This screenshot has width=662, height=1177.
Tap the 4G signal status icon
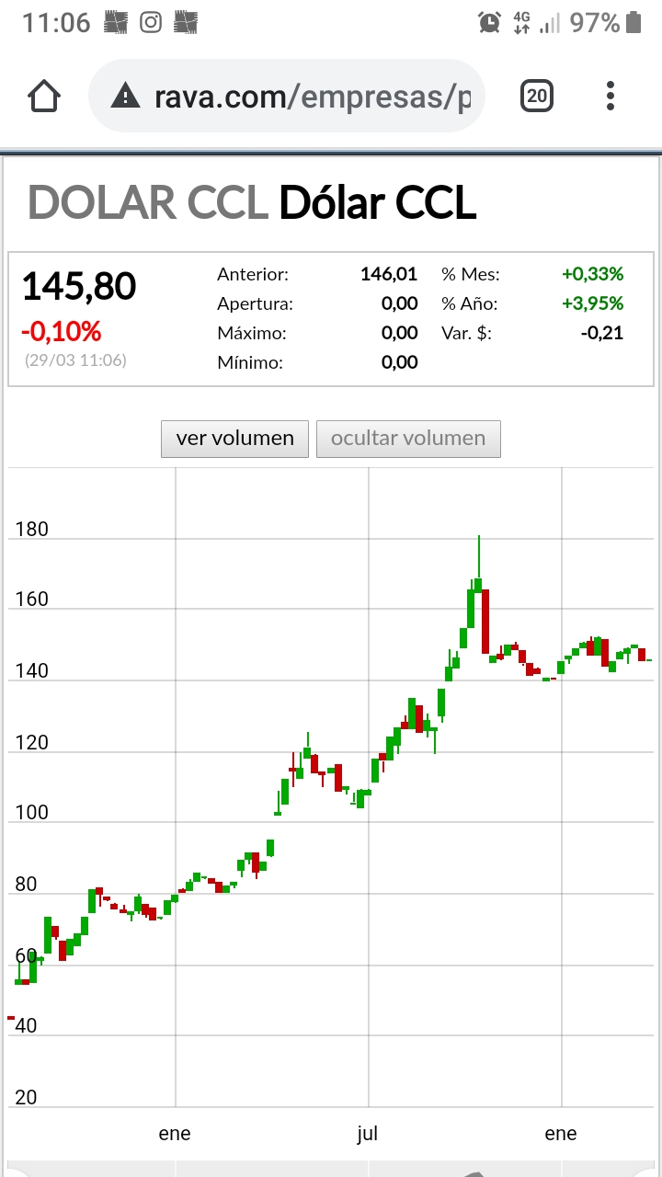tap(521, 22)
